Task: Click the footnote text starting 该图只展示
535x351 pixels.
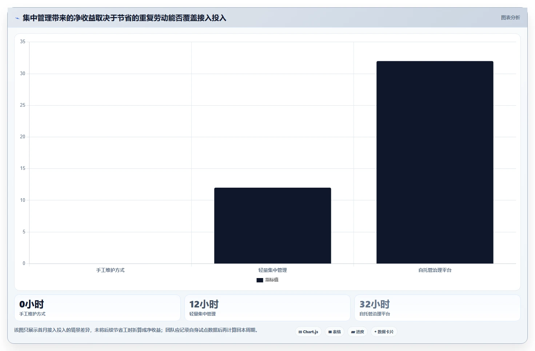Action: click(x=136, y=330)
